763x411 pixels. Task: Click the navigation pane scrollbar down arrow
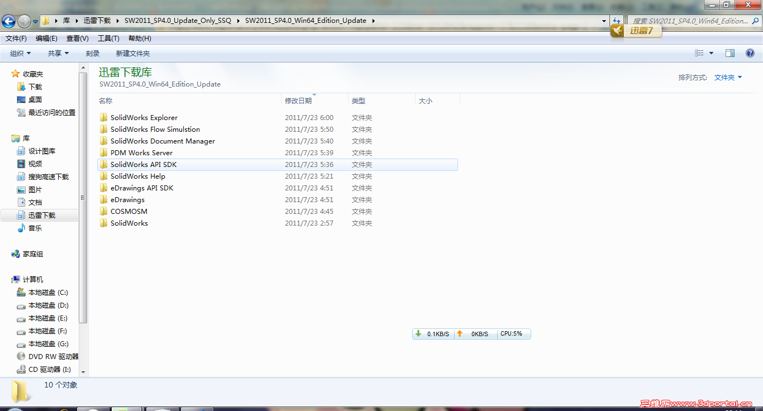(x=83, y=371)
